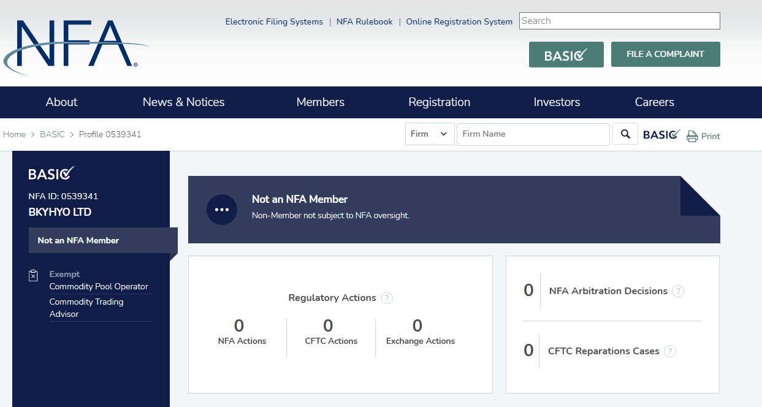Click the BKYHYO LTD firm name
Viewport: 762px width, 407px height.
coord(60,212)
